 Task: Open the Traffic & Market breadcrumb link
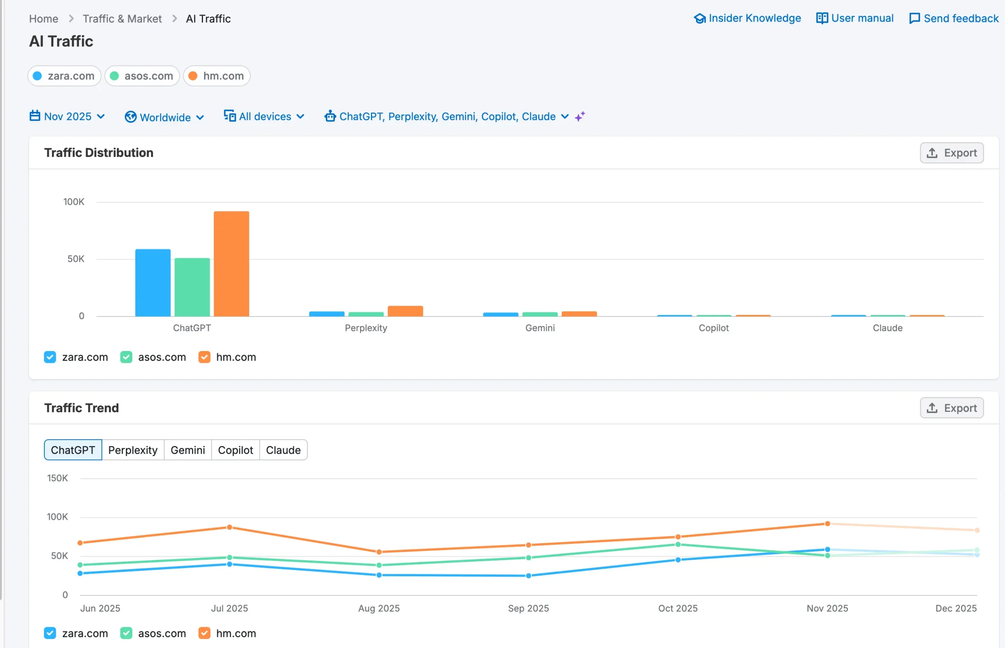122,18
